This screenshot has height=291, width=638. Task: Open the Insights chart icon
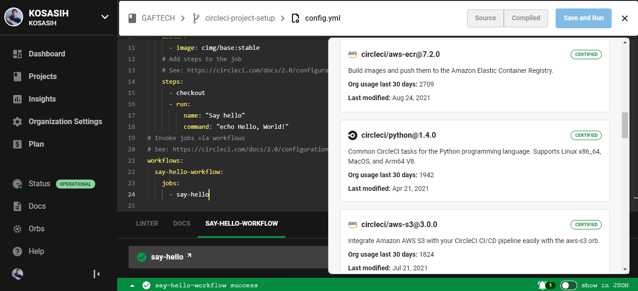(x=17, y=99)
